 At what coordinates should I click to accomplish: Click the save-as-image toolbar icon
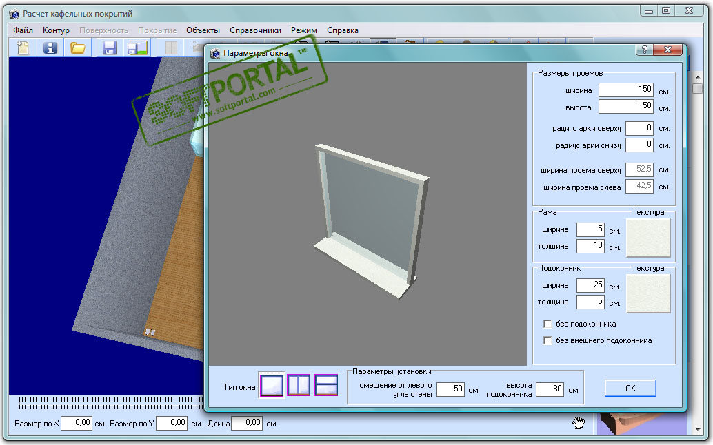point(137,48)
